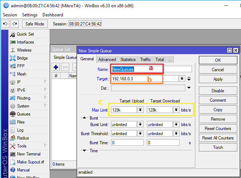Click the Disable button

point(218,90)
